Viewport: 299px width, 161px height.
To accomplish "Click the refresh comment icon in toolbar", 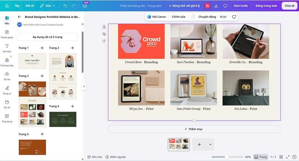I will (x=234, y=17).
